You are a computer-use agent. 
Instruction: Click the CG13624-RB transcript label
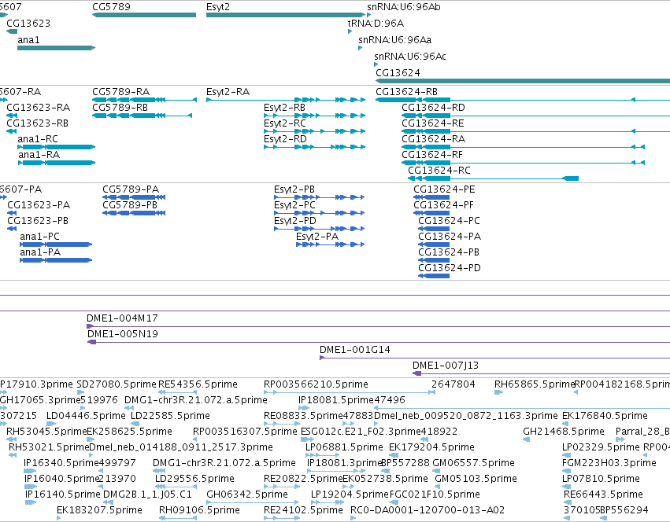(407, 92)
